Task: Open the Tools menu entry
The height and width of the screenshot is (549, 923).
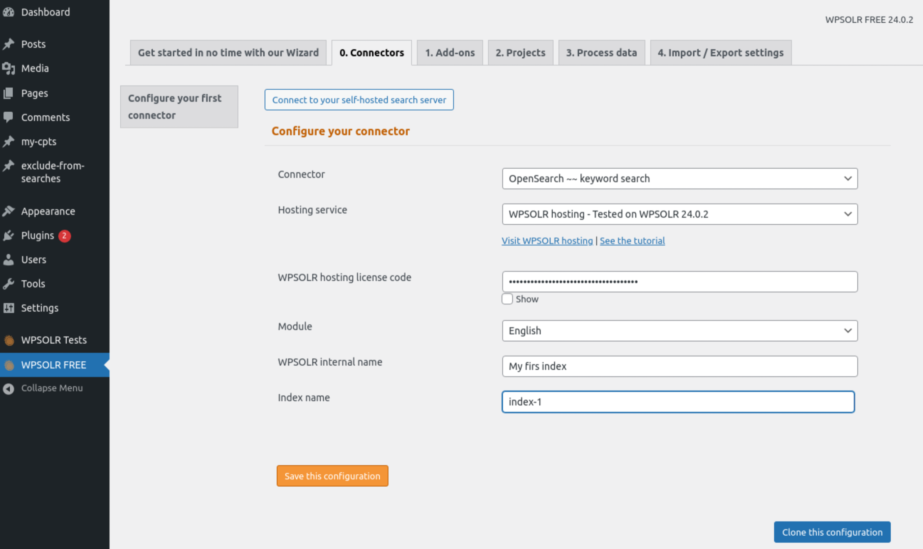Action: [33, 284]
